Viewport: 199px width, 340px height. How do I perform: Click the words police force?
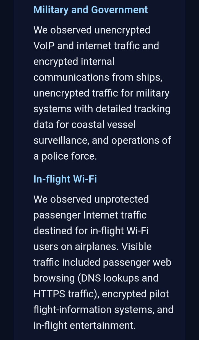click(69, 156)
